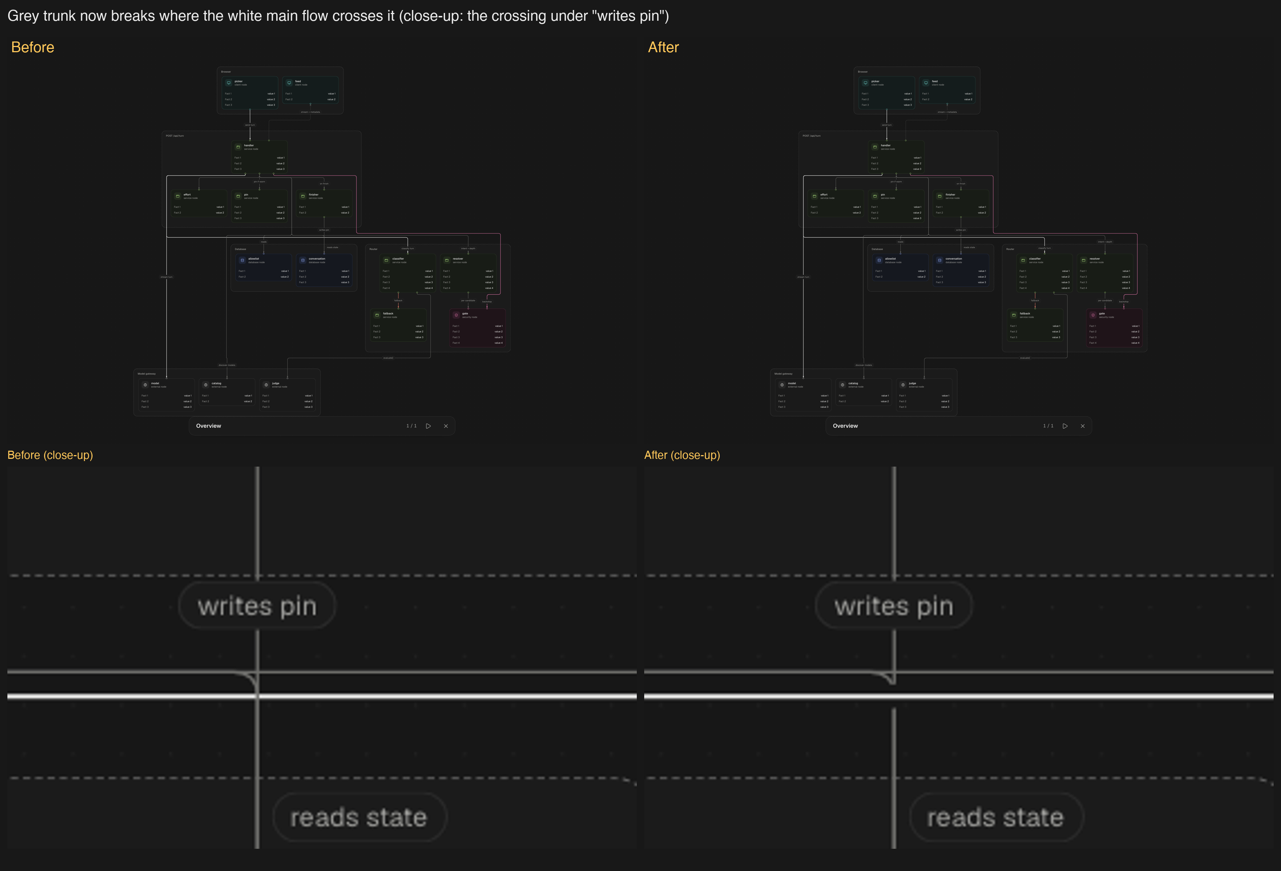Play the Overview tour in Before panel
This screenshot has width=1281, height=871.
428,426
